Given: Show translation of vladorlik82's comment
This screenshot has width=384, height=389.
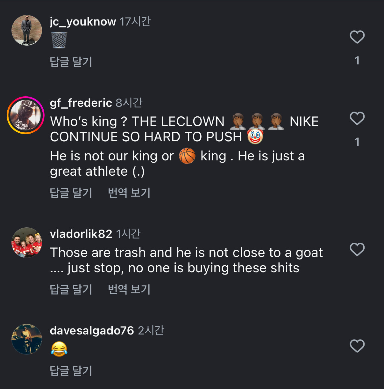Looking at the screenshot, I should click(129, 290).
